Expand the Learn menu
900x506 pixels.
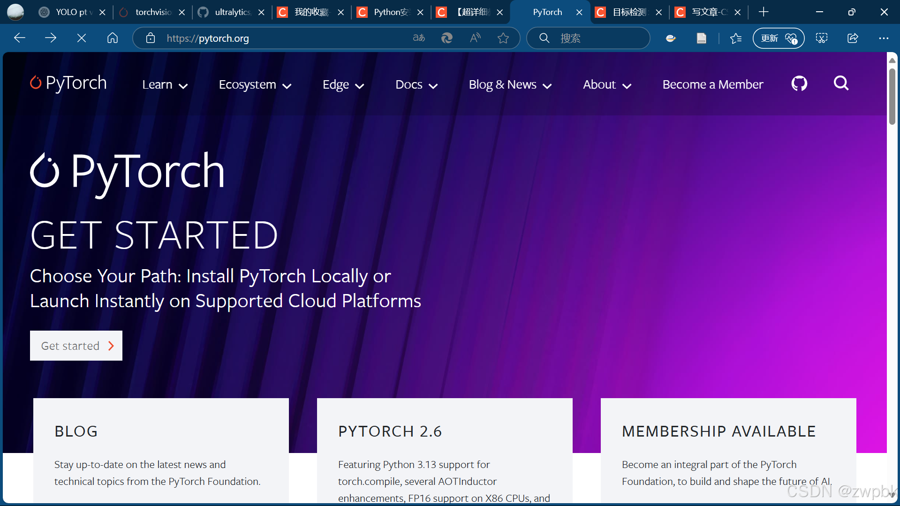click(165, 85)
